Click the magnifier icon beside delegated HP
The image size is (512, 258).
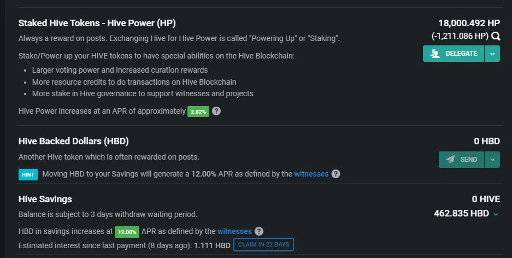click(x=496, y=36)
